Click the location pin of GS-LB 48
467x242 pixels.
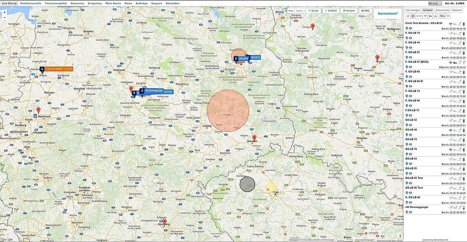coord(407,135)
